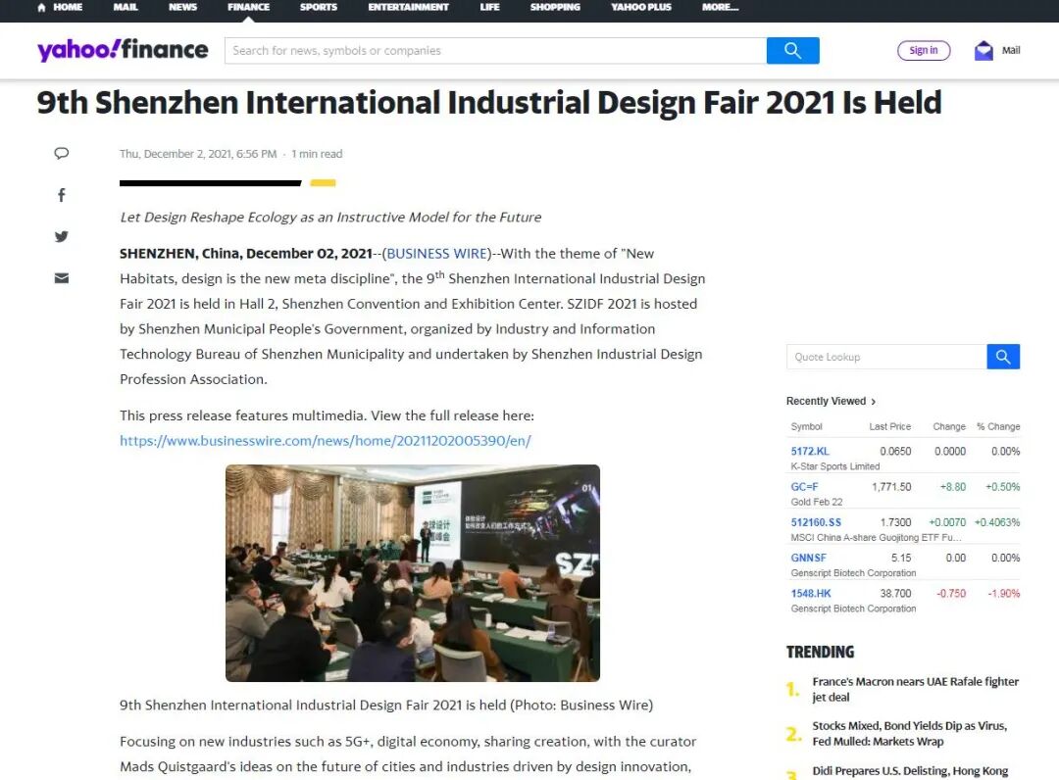
Task: Click the Sign in button
Action: pos(924,51)
